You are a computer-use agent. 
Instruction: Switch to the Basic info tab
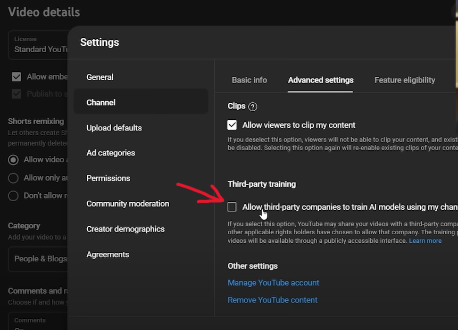click(x=249, y=80)
